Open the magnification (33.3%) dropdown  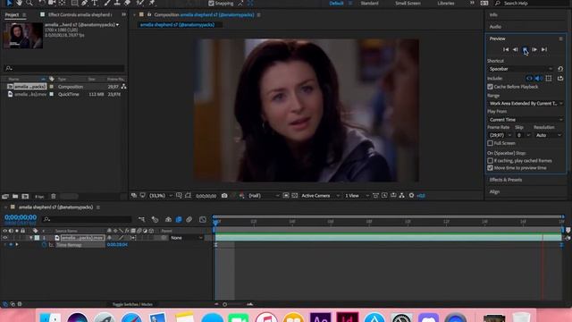[x=161, y=196]
